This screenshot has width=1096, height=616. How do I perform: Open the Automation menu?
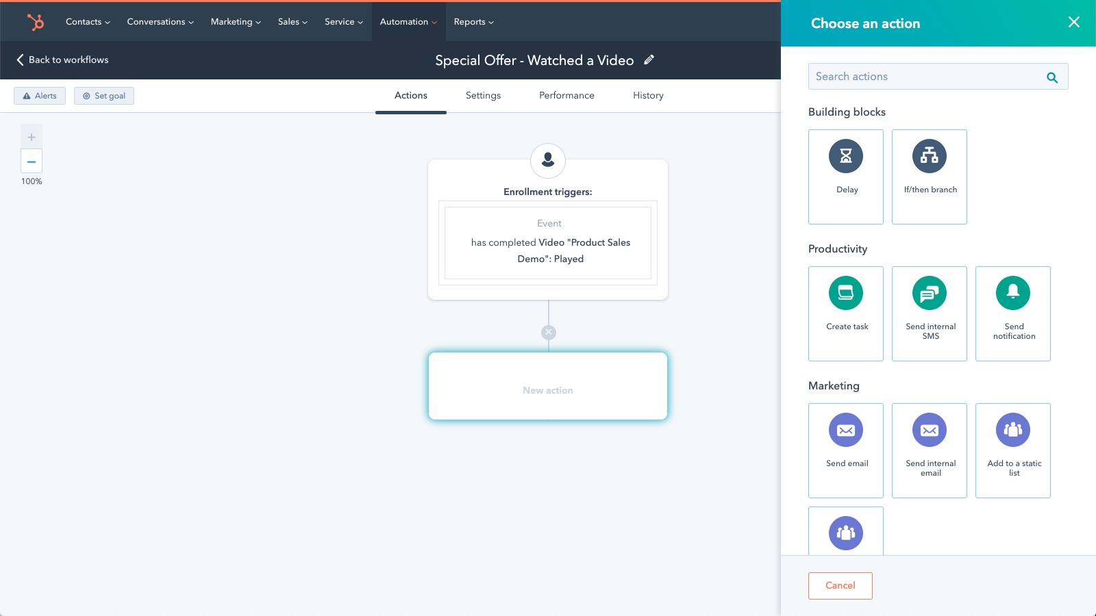pos(407,21)
